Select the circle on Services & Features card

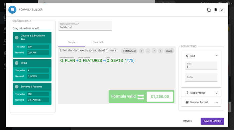point(17,87)
